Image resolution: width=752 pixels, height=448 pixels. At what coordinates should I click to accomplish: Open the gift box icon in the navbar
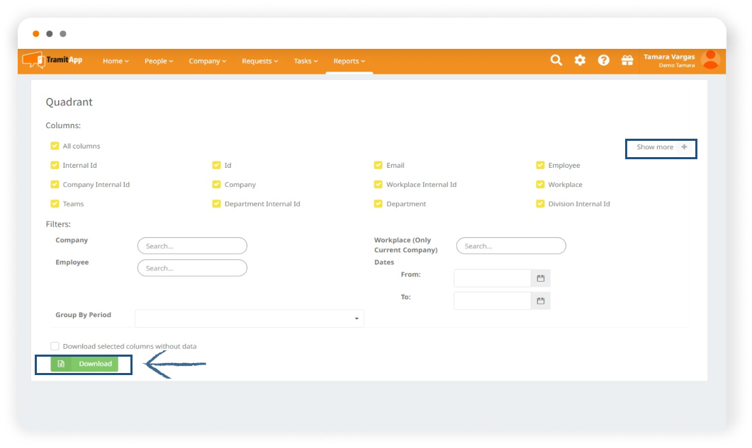pos(628,60)
